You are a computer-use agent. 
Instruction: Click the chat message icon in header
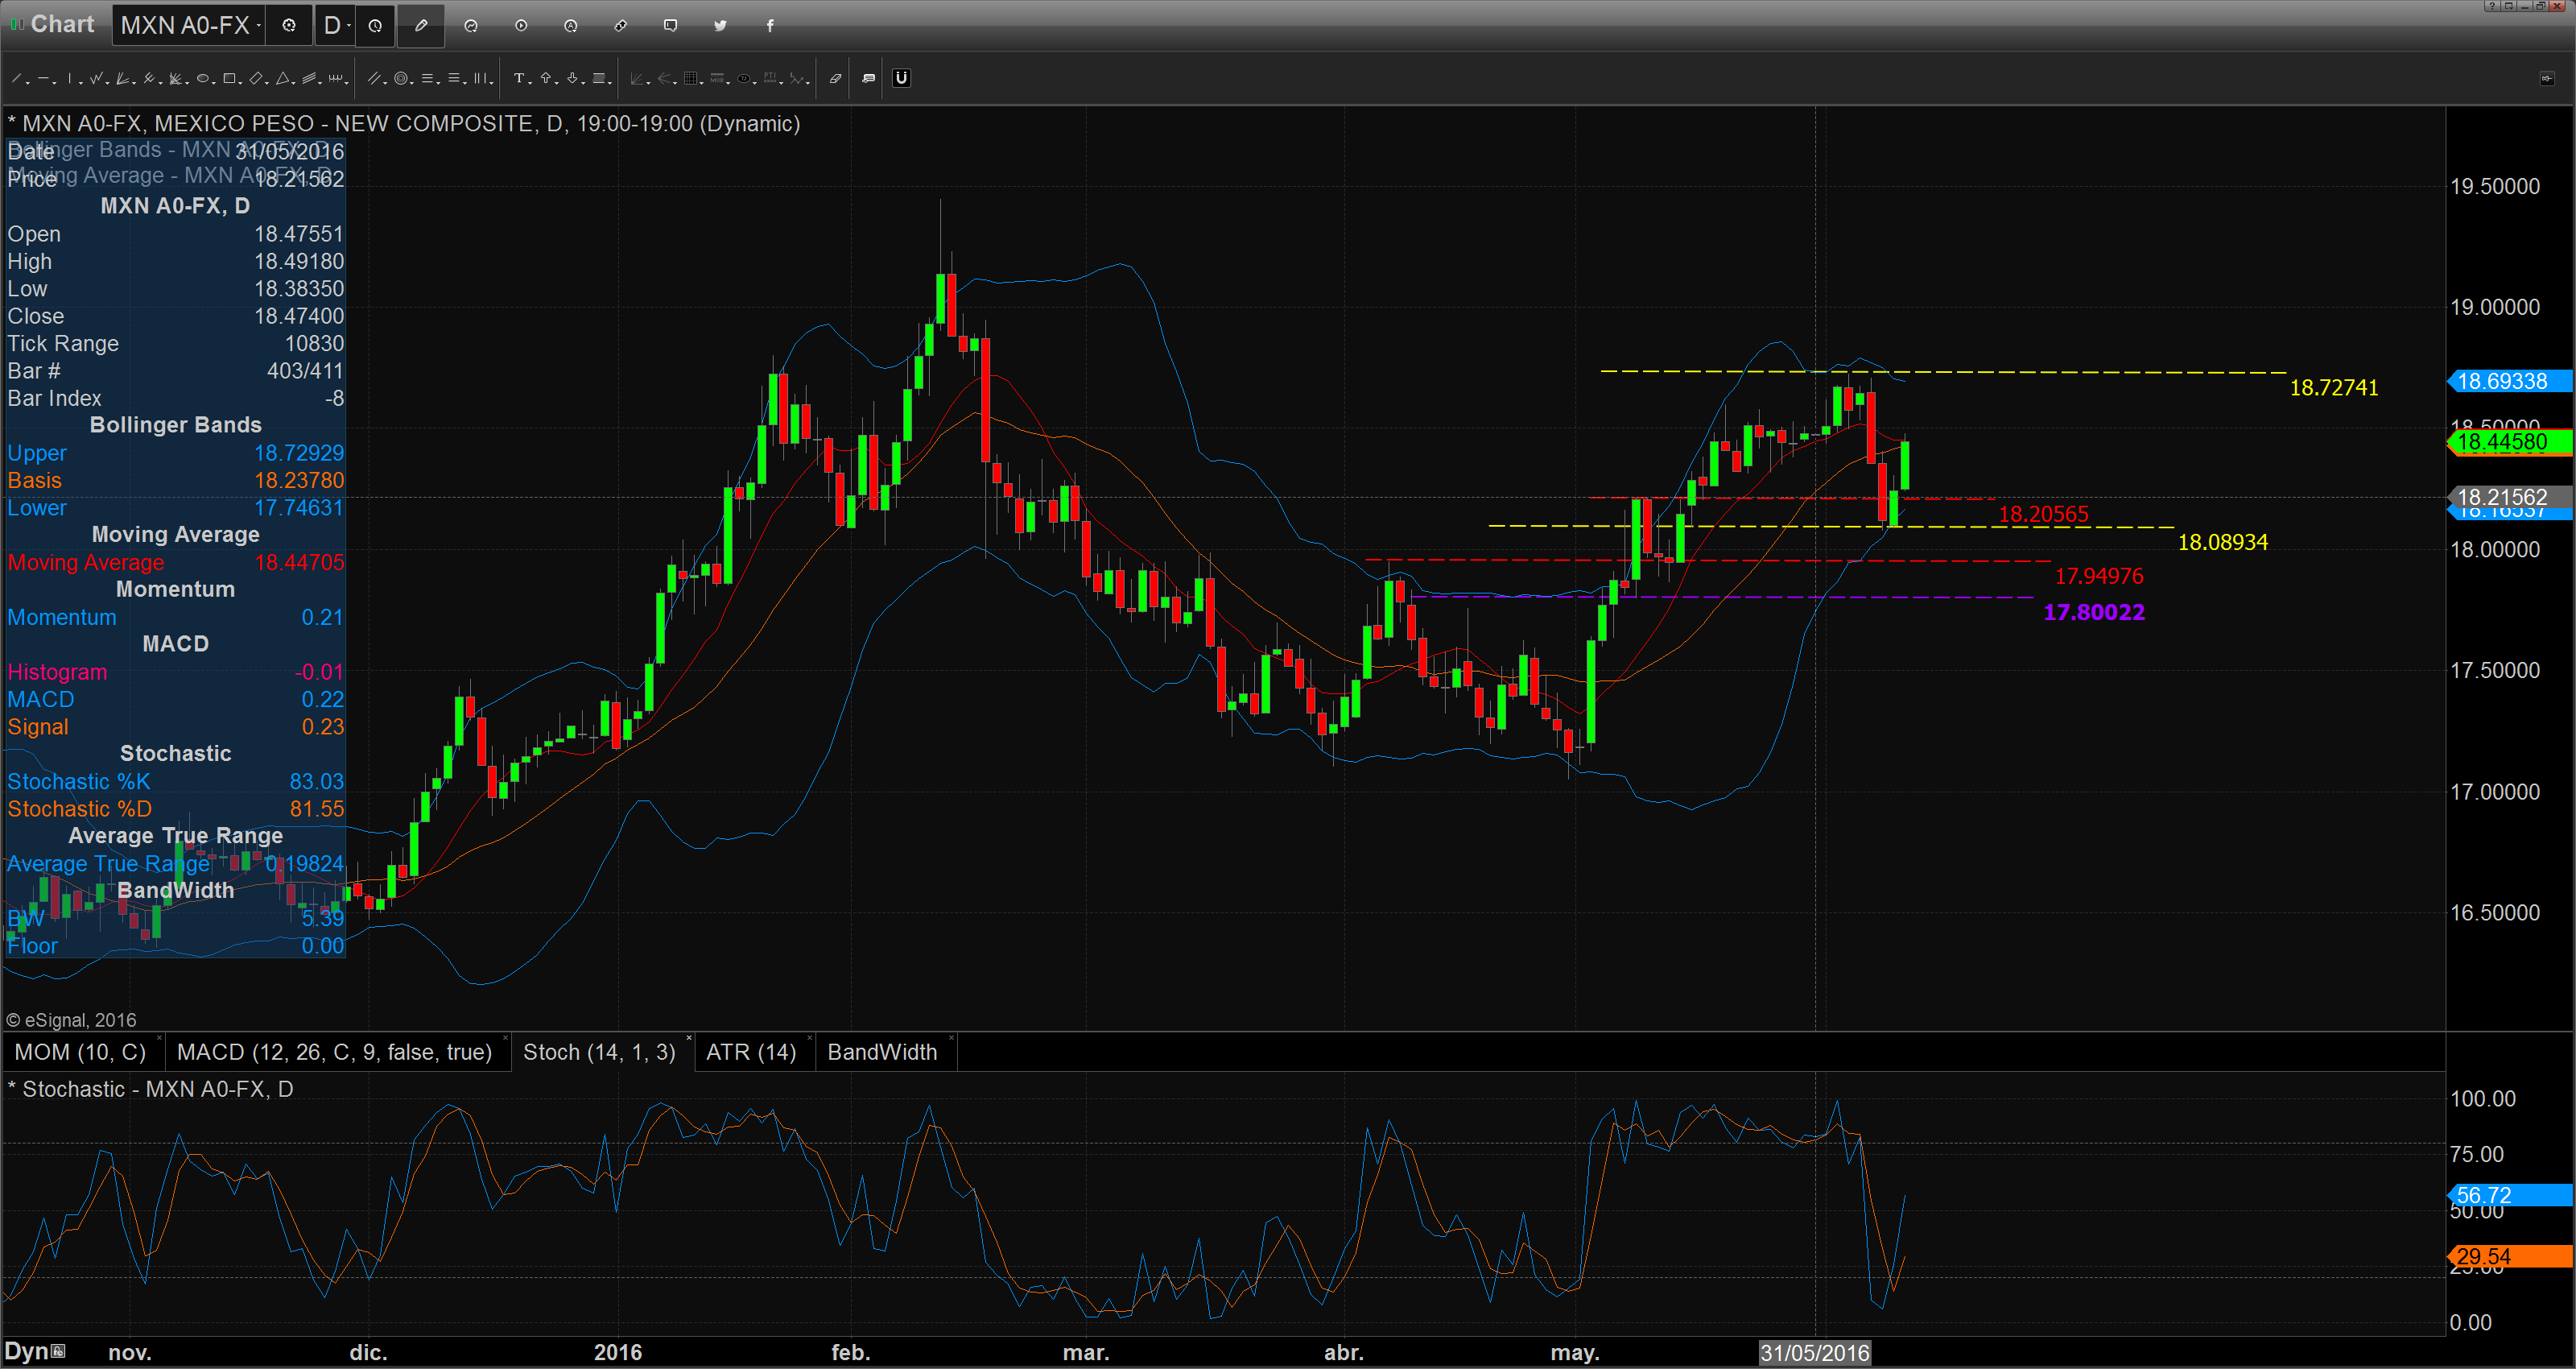click(x=670, y=26)
